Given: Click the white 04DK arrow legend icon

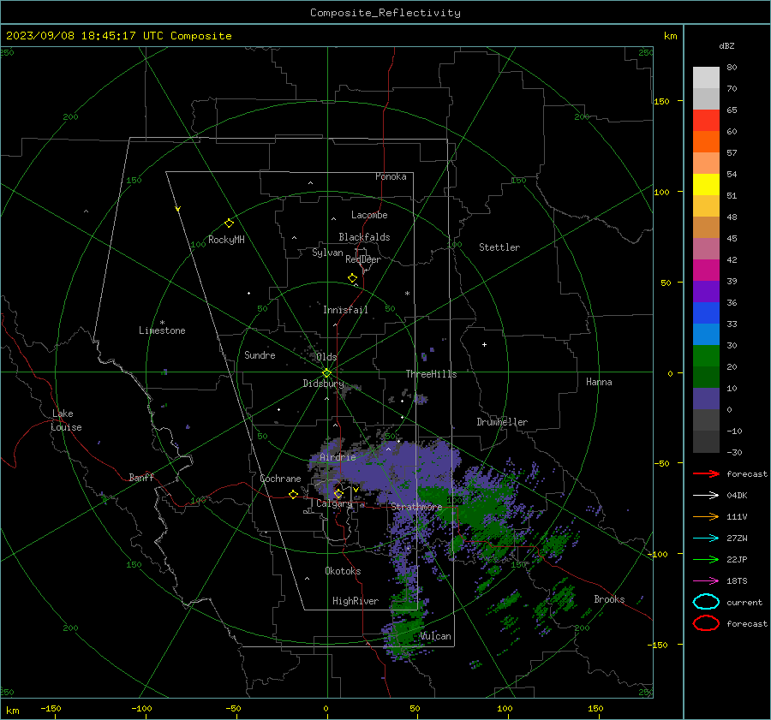Looking at the screenshot, I should [x=706, y=496].
